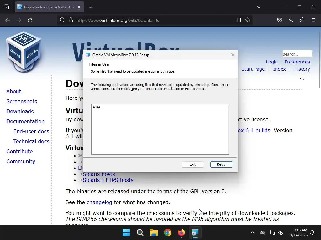The width and height of the screenshot is (321, 240).
Task: Open the Login link
Action: click(x=272, y=62)
